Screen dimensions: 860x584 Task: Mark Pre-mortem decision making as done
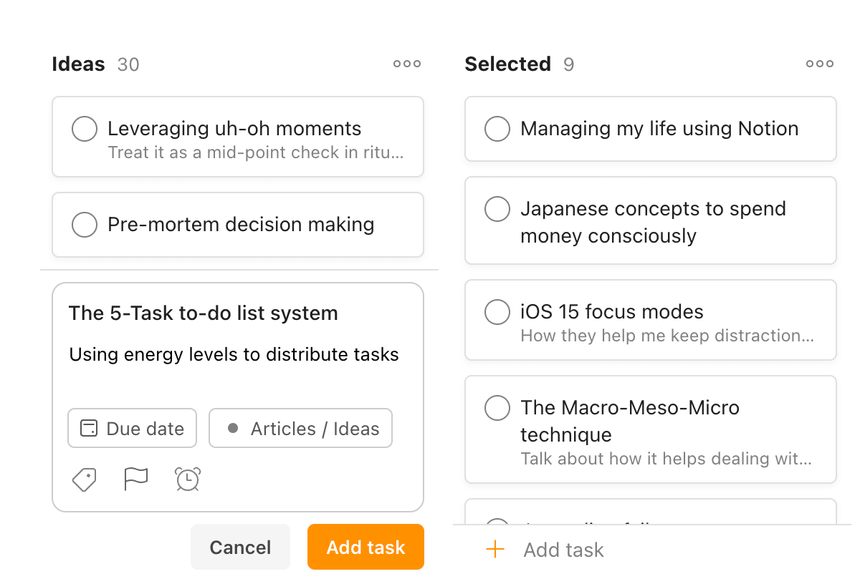85,225
